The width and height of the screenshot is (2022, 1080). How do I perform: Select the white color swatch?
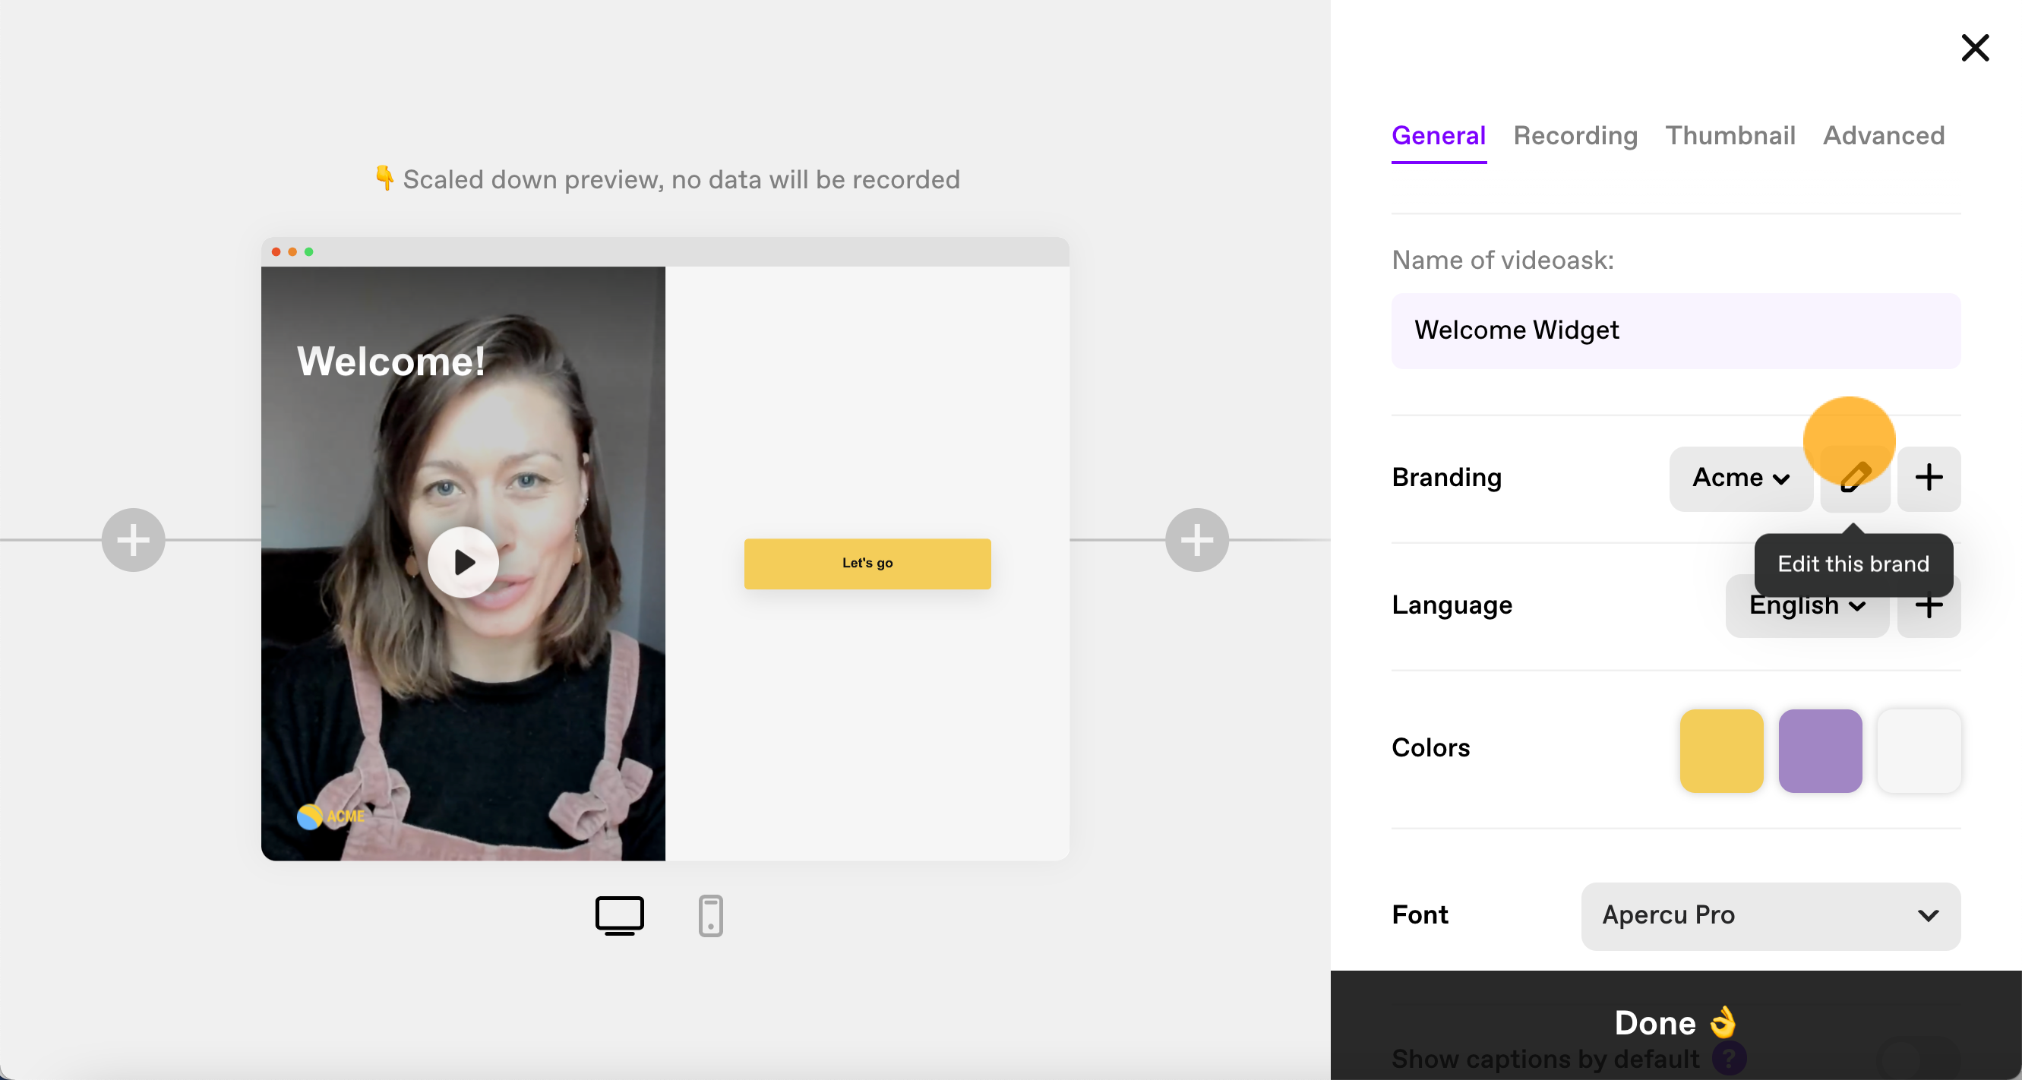pos(1918,750)
